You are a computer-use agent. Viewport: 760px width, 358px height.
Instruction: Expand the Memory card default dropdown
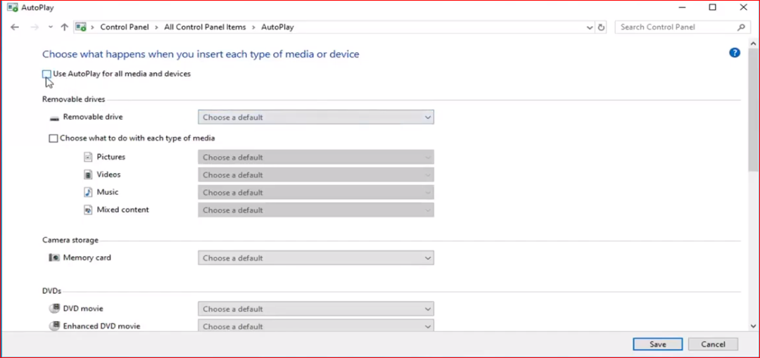tap(316, 258)
